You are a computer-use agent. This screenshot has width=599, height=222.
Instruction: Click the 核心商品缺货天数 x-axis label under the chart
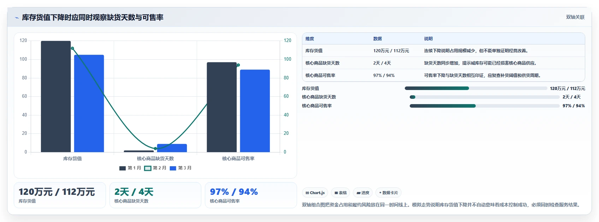tap(155, 159)
